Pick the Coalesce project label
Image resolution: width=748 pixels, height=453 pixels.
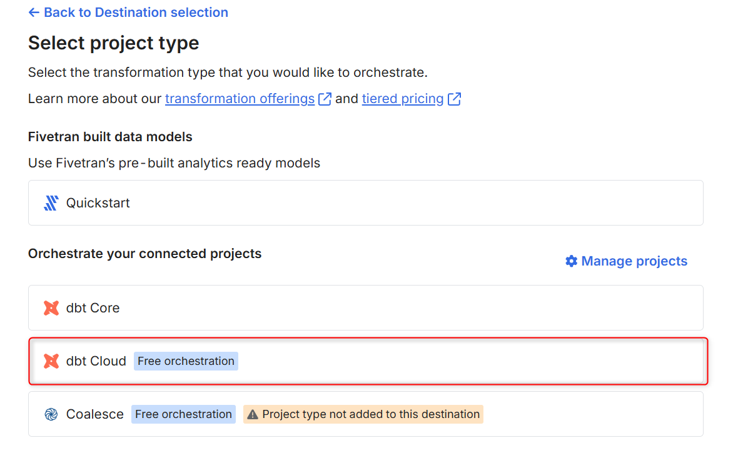point(95,414)
